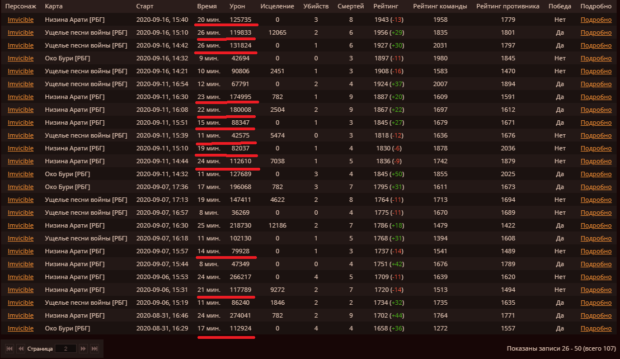The width and height of the screenshot is (620, 359).
Task: Sort by the Исцеление column header
Action: 277,6
